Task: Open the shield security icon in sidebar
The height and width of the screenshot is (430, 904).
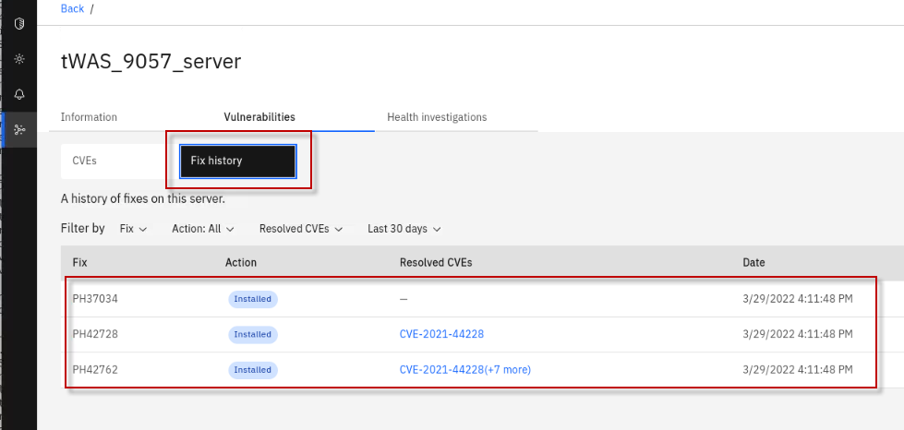Action: pos(19,24)
